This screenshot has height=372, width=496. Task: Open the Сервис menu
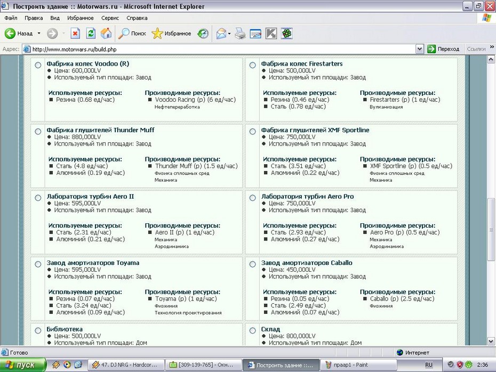(x=110, y=18)
